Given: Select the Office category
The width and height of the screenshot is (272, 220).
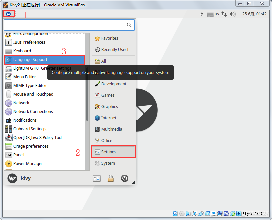Looking at the screenshot, I should pyautogui.click(x=113, y=141).
